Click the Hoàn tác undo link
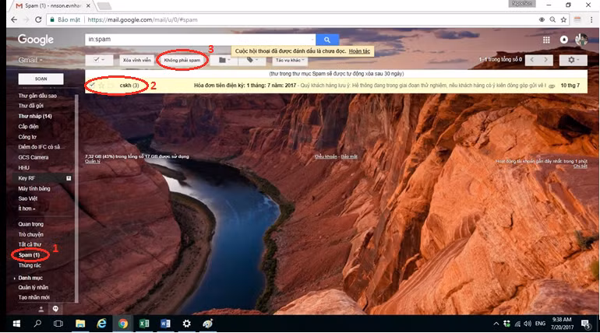 coord(360,50)
